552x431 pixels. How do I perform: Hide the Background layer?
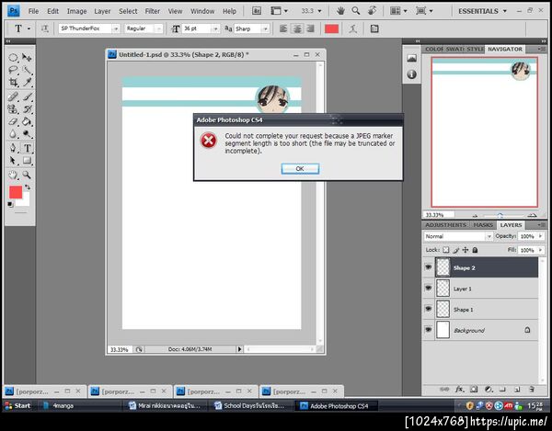(x=429, y=330)
